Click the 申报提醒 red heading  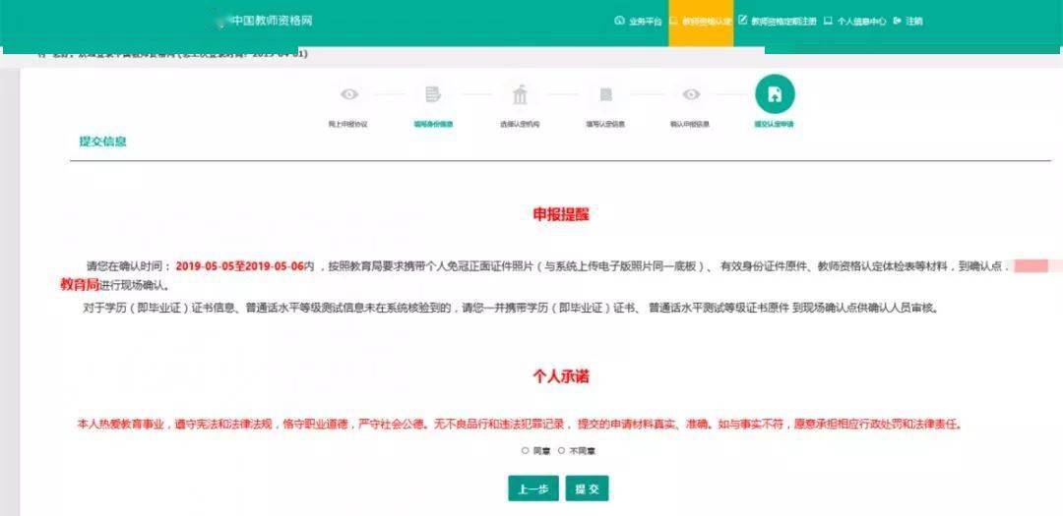[x=561, y=214]
